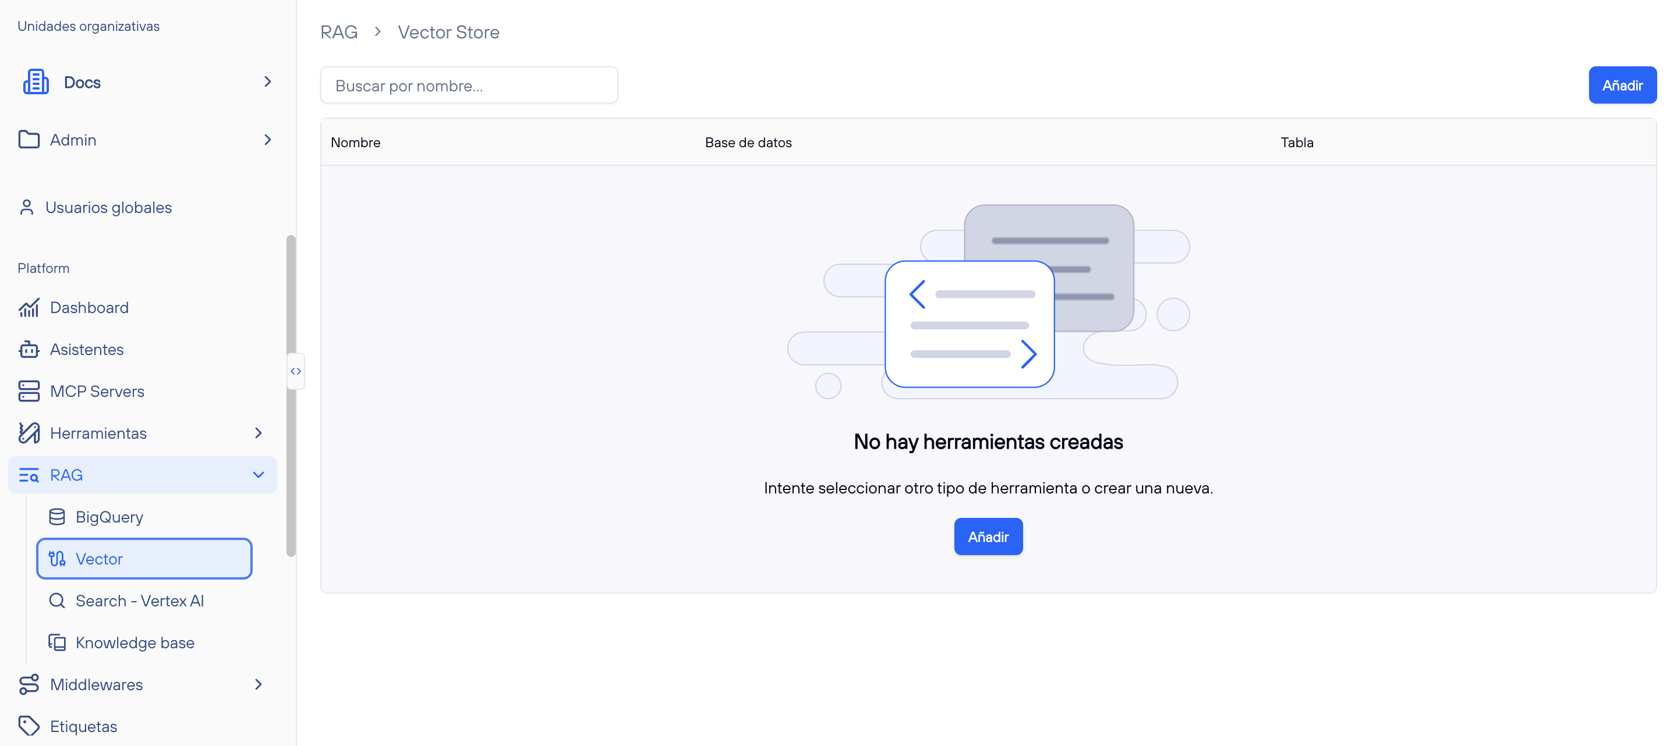The width and height of the screenshot is (1670, 746).
Task: Expand the Admin section
Action: click(x=268, y=139)
